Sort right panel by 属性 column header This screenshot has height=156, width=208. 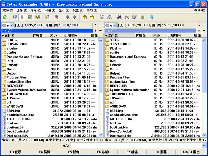199,35
